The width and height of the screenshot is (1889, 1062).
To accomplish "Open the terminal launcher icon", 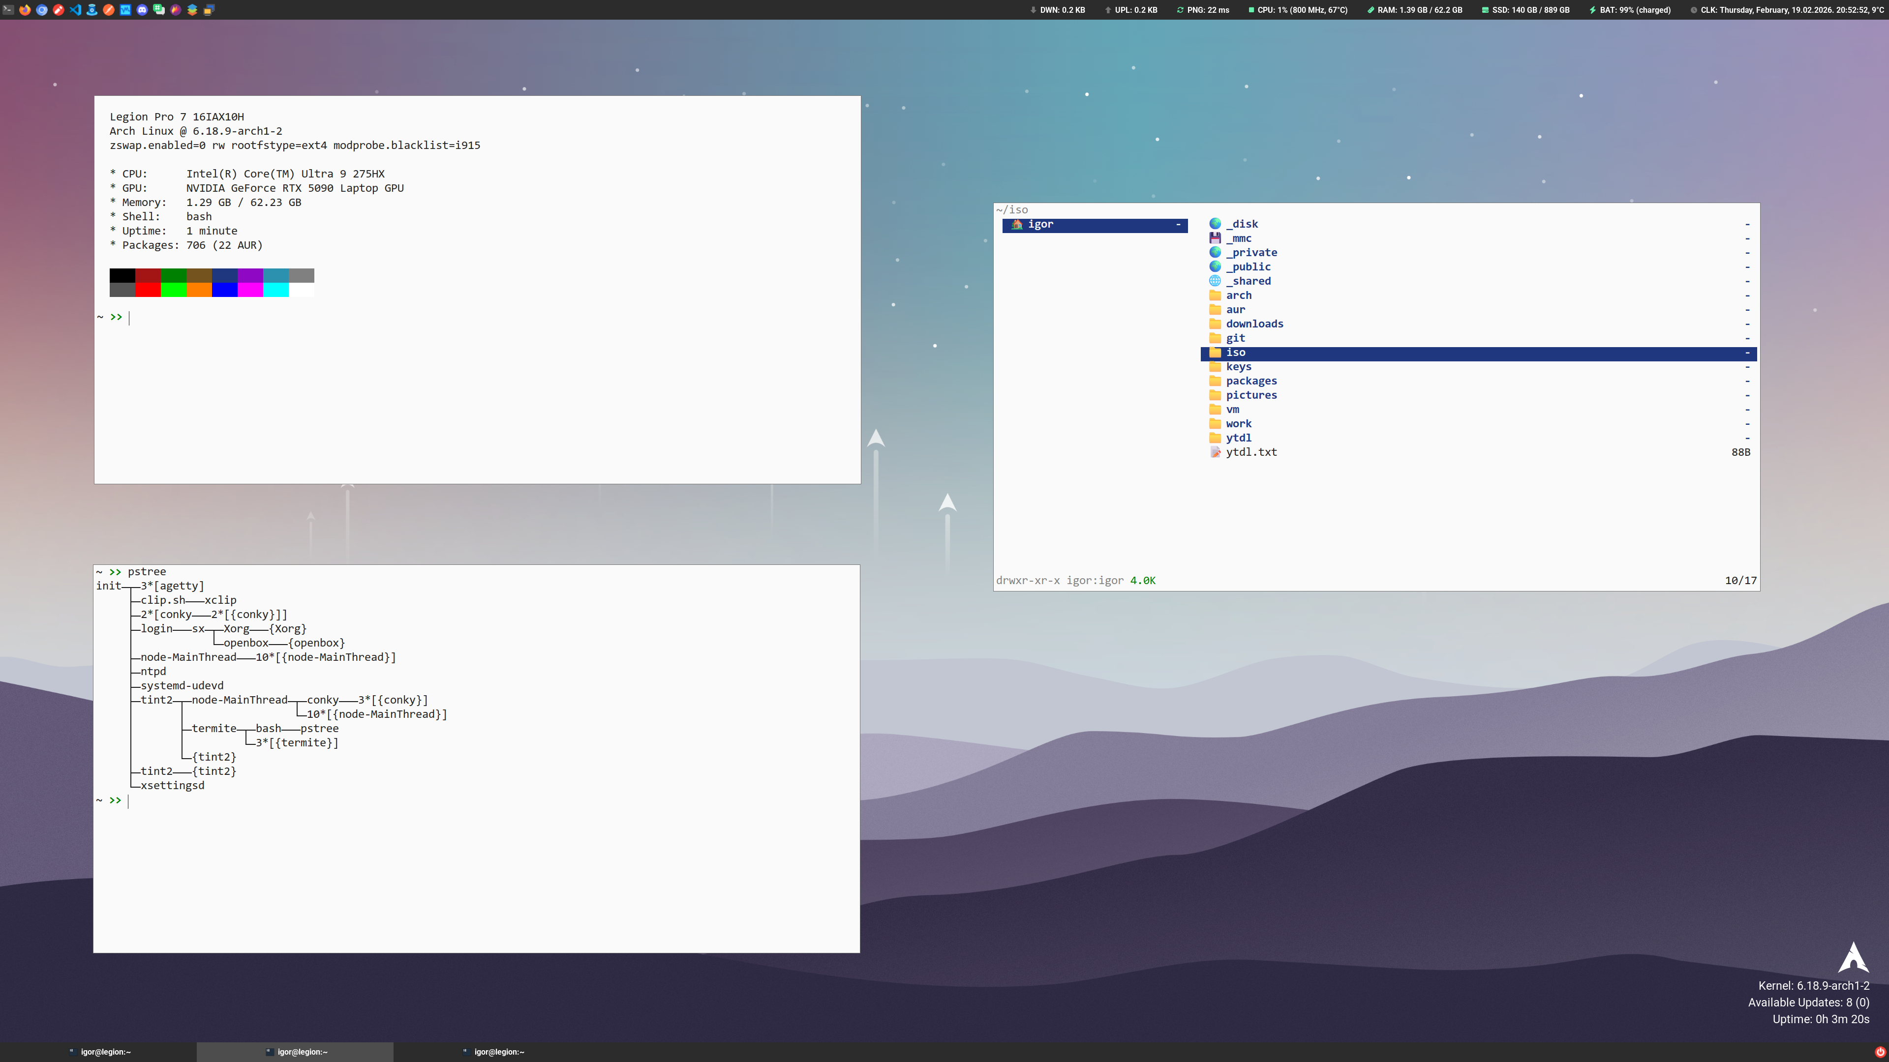I will coord(8,10).
